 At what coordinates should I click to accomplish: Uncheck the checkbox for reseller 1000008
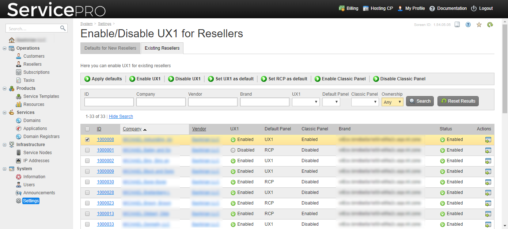click(x=87, y=140)
